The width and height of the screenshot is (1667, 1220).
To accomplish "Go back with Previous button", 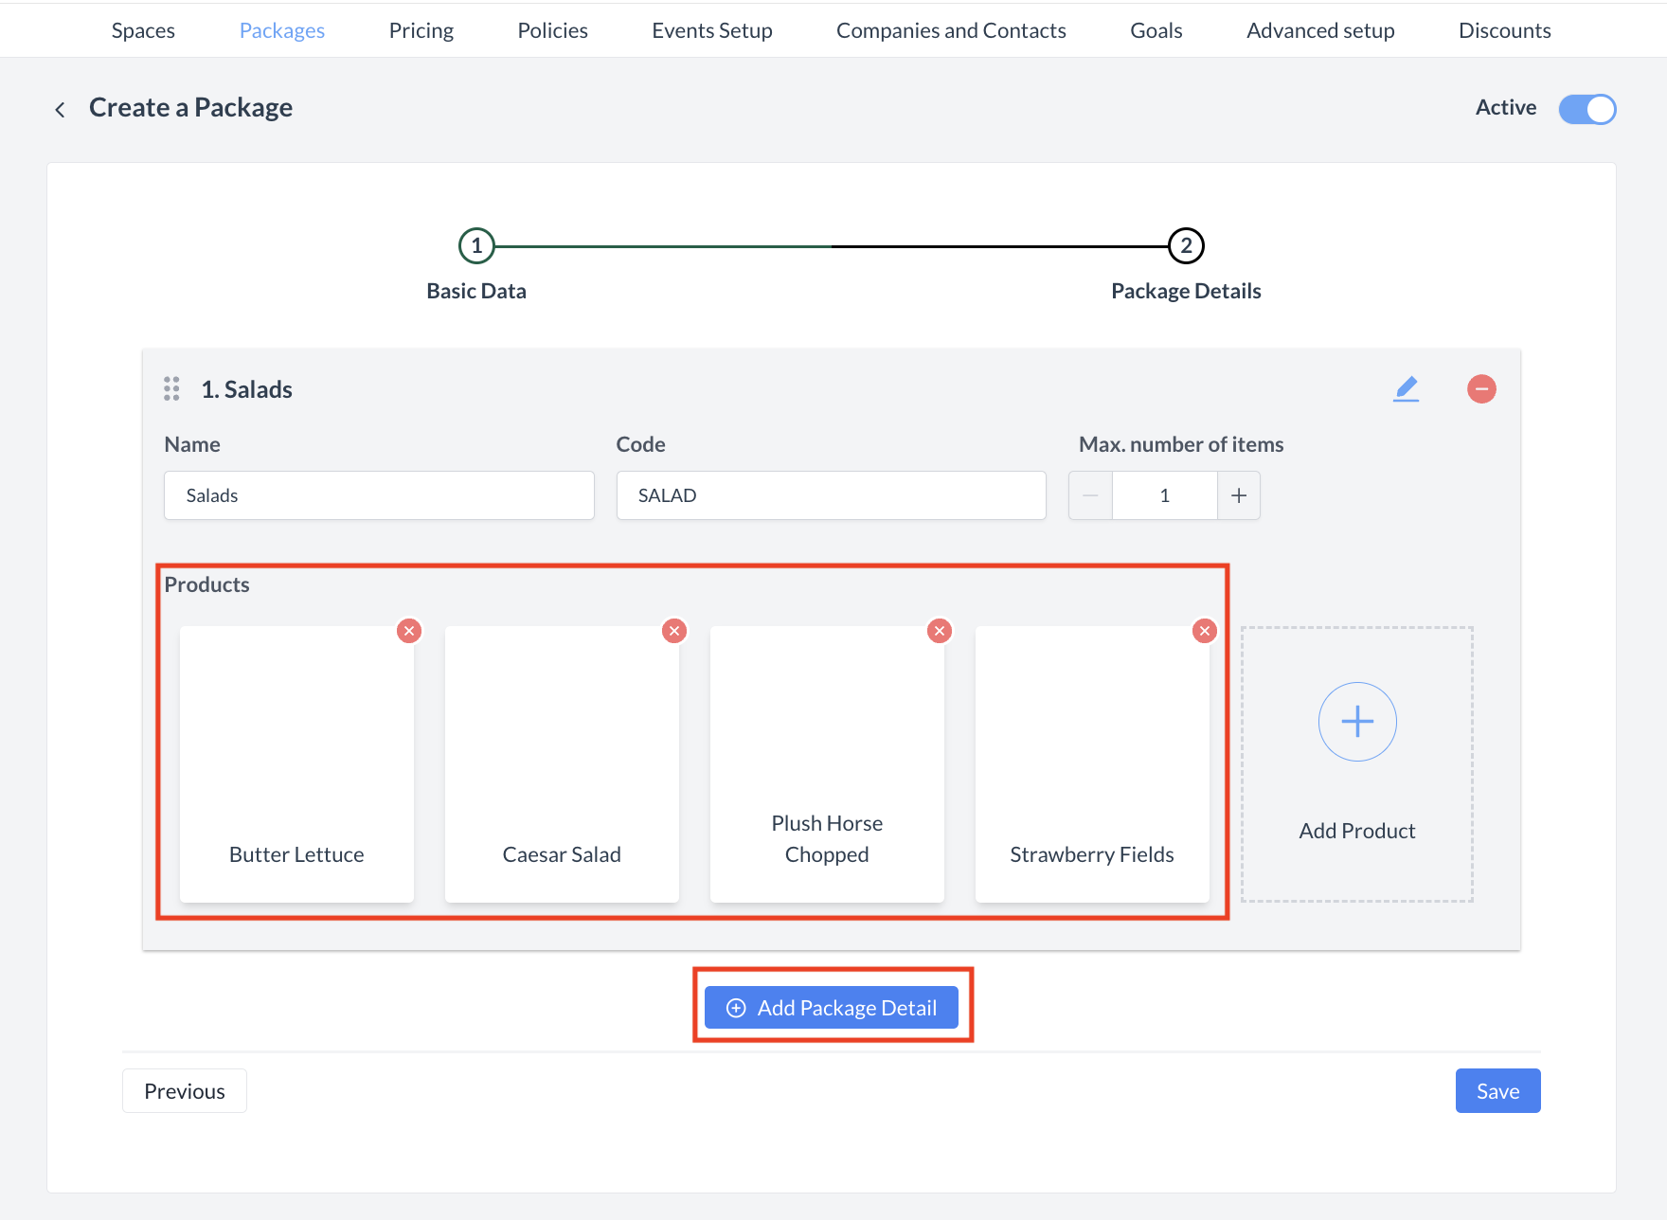I will pyautogui.click(x=185, y=1091).
